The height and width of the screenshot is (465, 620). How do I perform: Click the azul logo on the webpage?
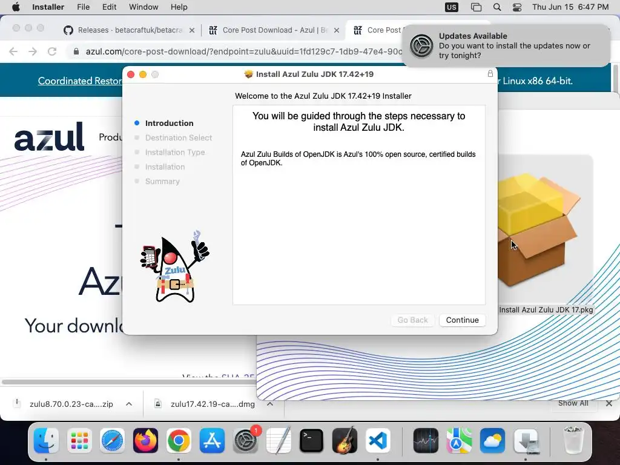coord(50,136)
